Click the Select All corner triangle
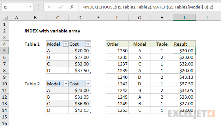 click(6, 18)
